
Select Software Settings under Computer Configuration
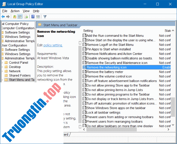pos(17,32)
